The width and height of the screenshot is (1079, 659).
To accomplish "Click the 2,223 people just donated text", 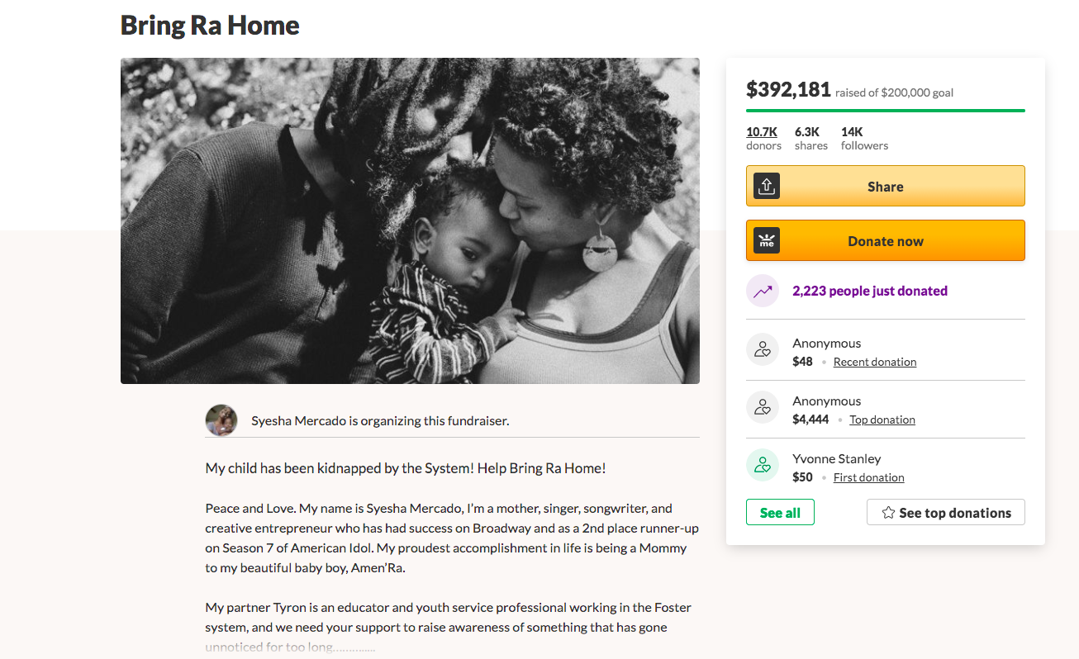I will [x=869, y=291].
